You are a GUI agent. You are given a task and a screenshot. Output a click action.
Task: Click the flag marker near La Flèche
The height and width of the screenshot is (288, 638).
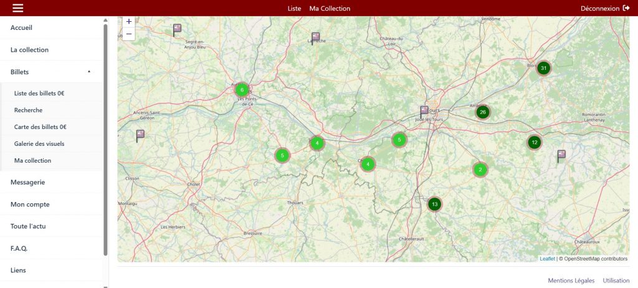coord(315,37)
